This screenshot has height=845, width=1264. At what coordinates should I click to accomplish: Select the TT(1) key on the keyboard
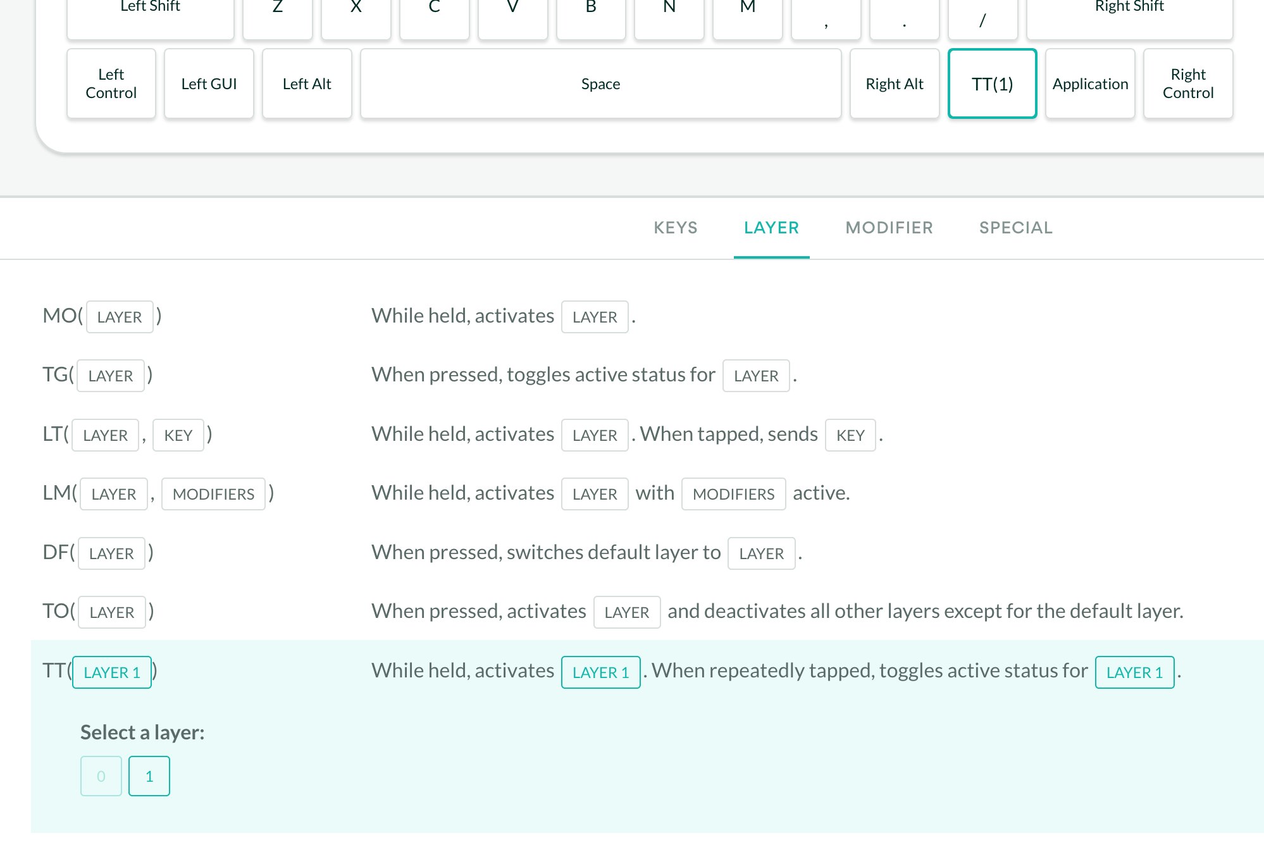tap(992, 83)
